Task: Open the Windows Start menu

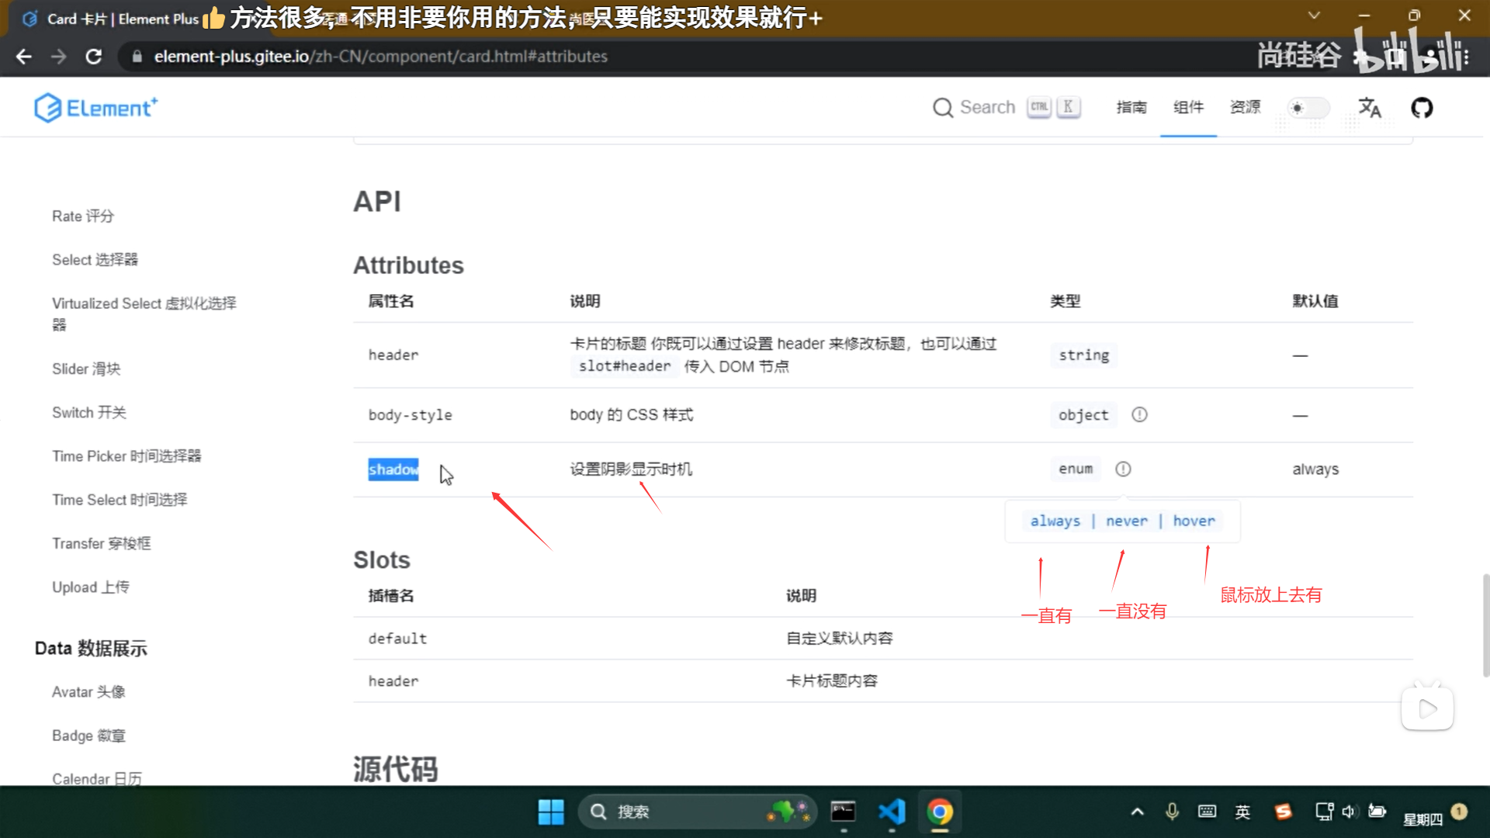Action: point(550,812)
